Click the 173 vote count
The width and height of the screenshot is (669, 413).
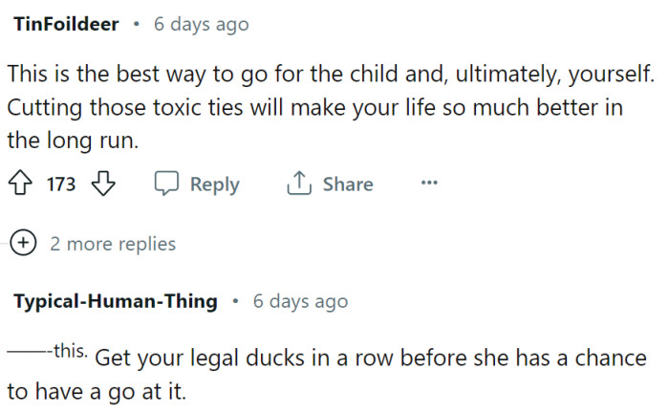61,185
